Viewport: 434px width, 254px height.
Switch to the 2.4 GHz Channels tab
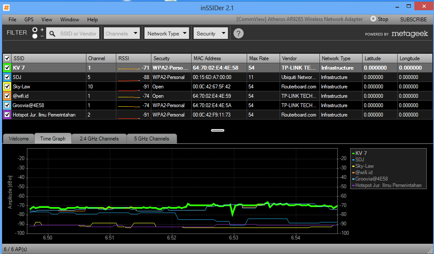tap(99, 139)
